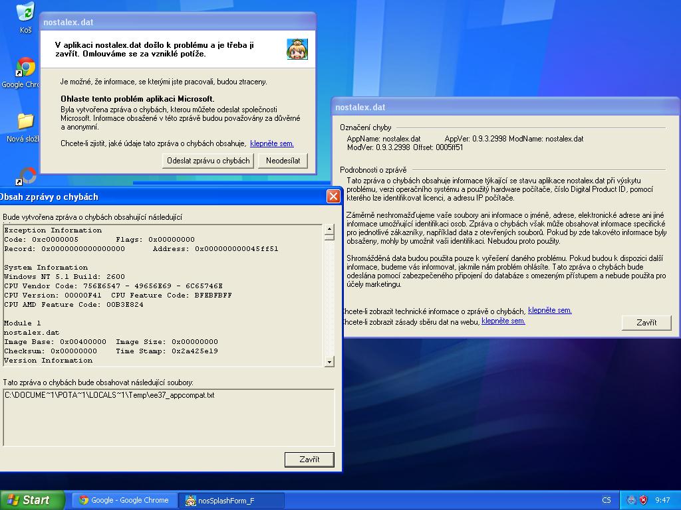Click Zavřít in Obsah zprávy o chybách window
The height and width of the screenshot is (510, 681).
pyautogui.click(x=309, y=460)
